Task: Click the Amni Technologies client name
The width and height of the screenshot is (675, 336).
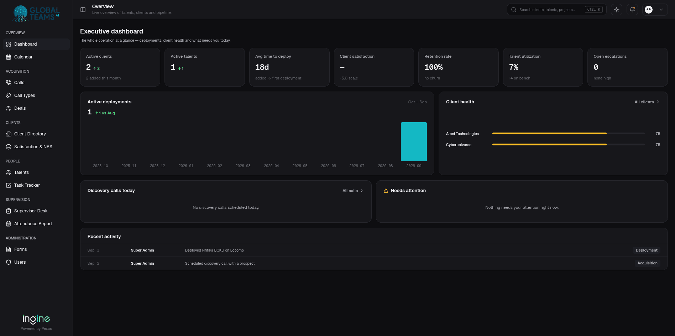Action: click(x=462, y=134)
